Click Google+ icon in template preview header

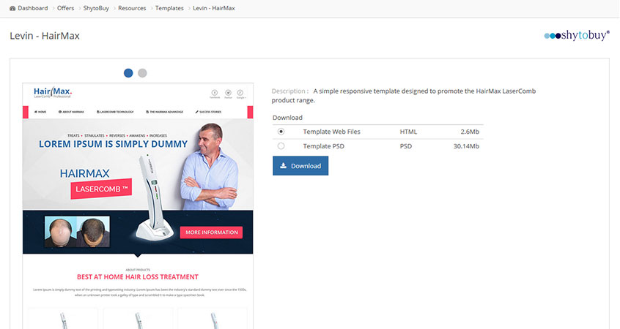240,94
